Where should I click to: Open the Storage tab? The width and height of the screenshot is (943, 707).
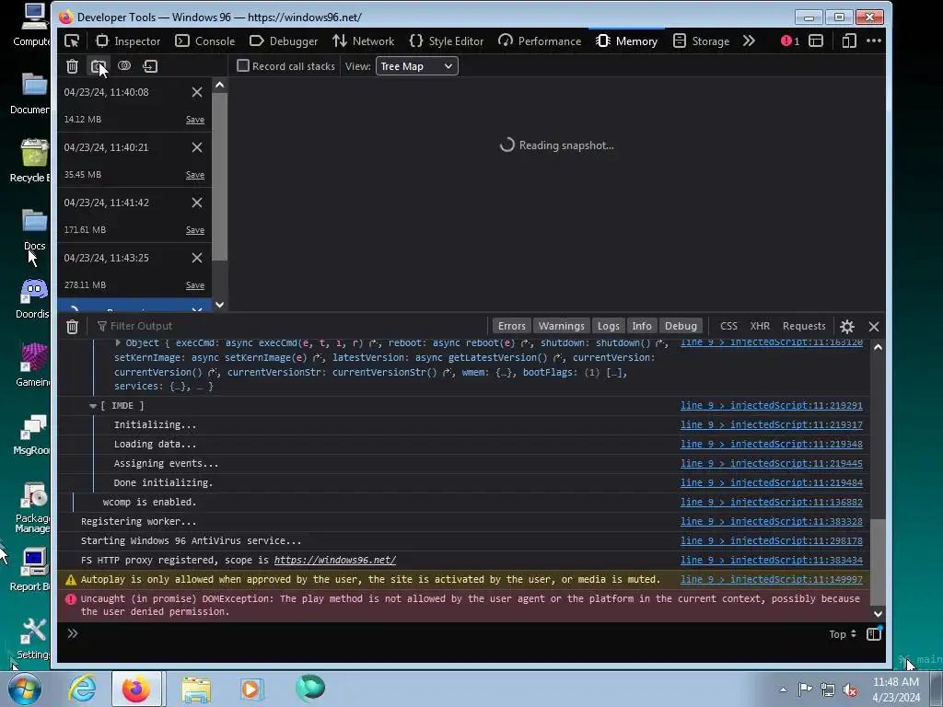click(701, 41)
